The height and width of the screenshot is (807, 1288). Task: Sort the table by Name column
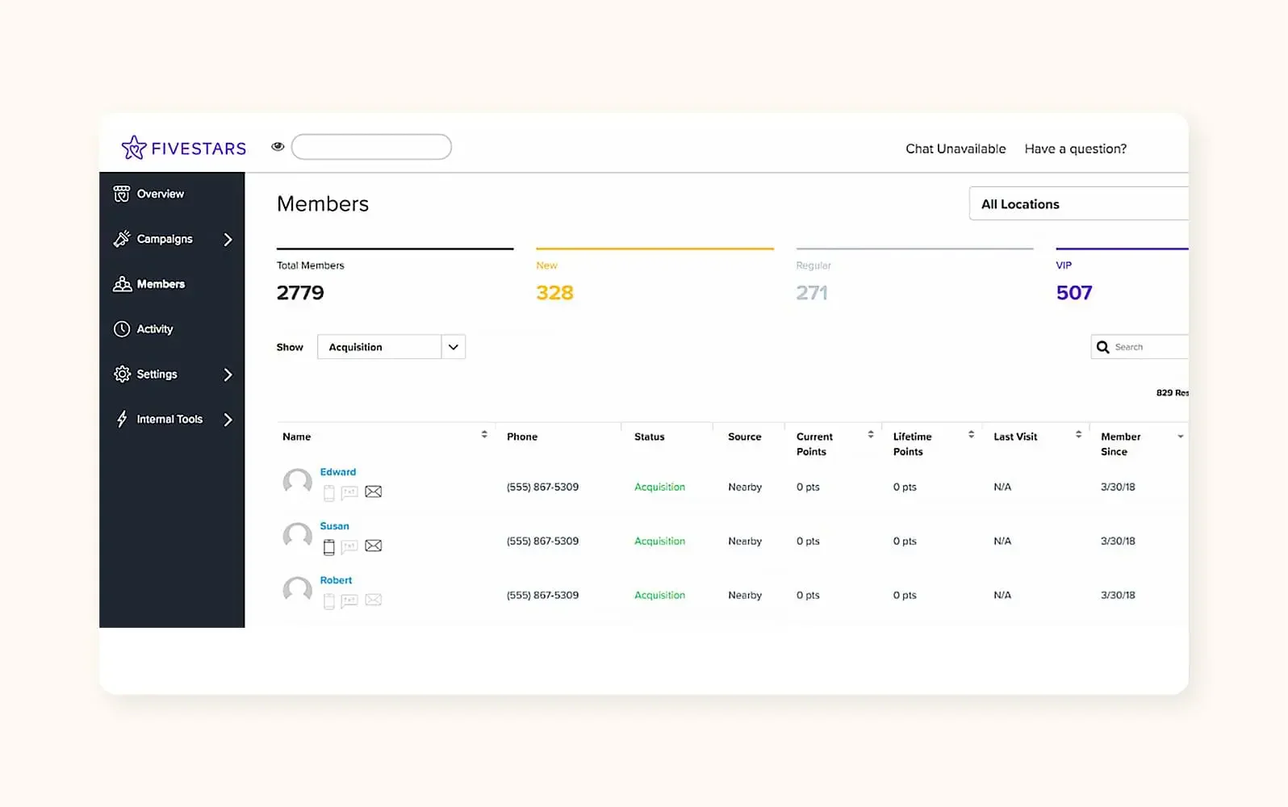click(484, 434)
